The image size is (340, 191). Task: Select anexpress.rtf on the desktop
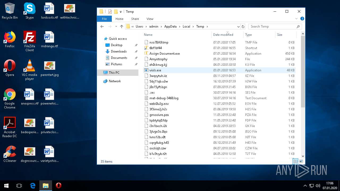click(x=29, y=97)
